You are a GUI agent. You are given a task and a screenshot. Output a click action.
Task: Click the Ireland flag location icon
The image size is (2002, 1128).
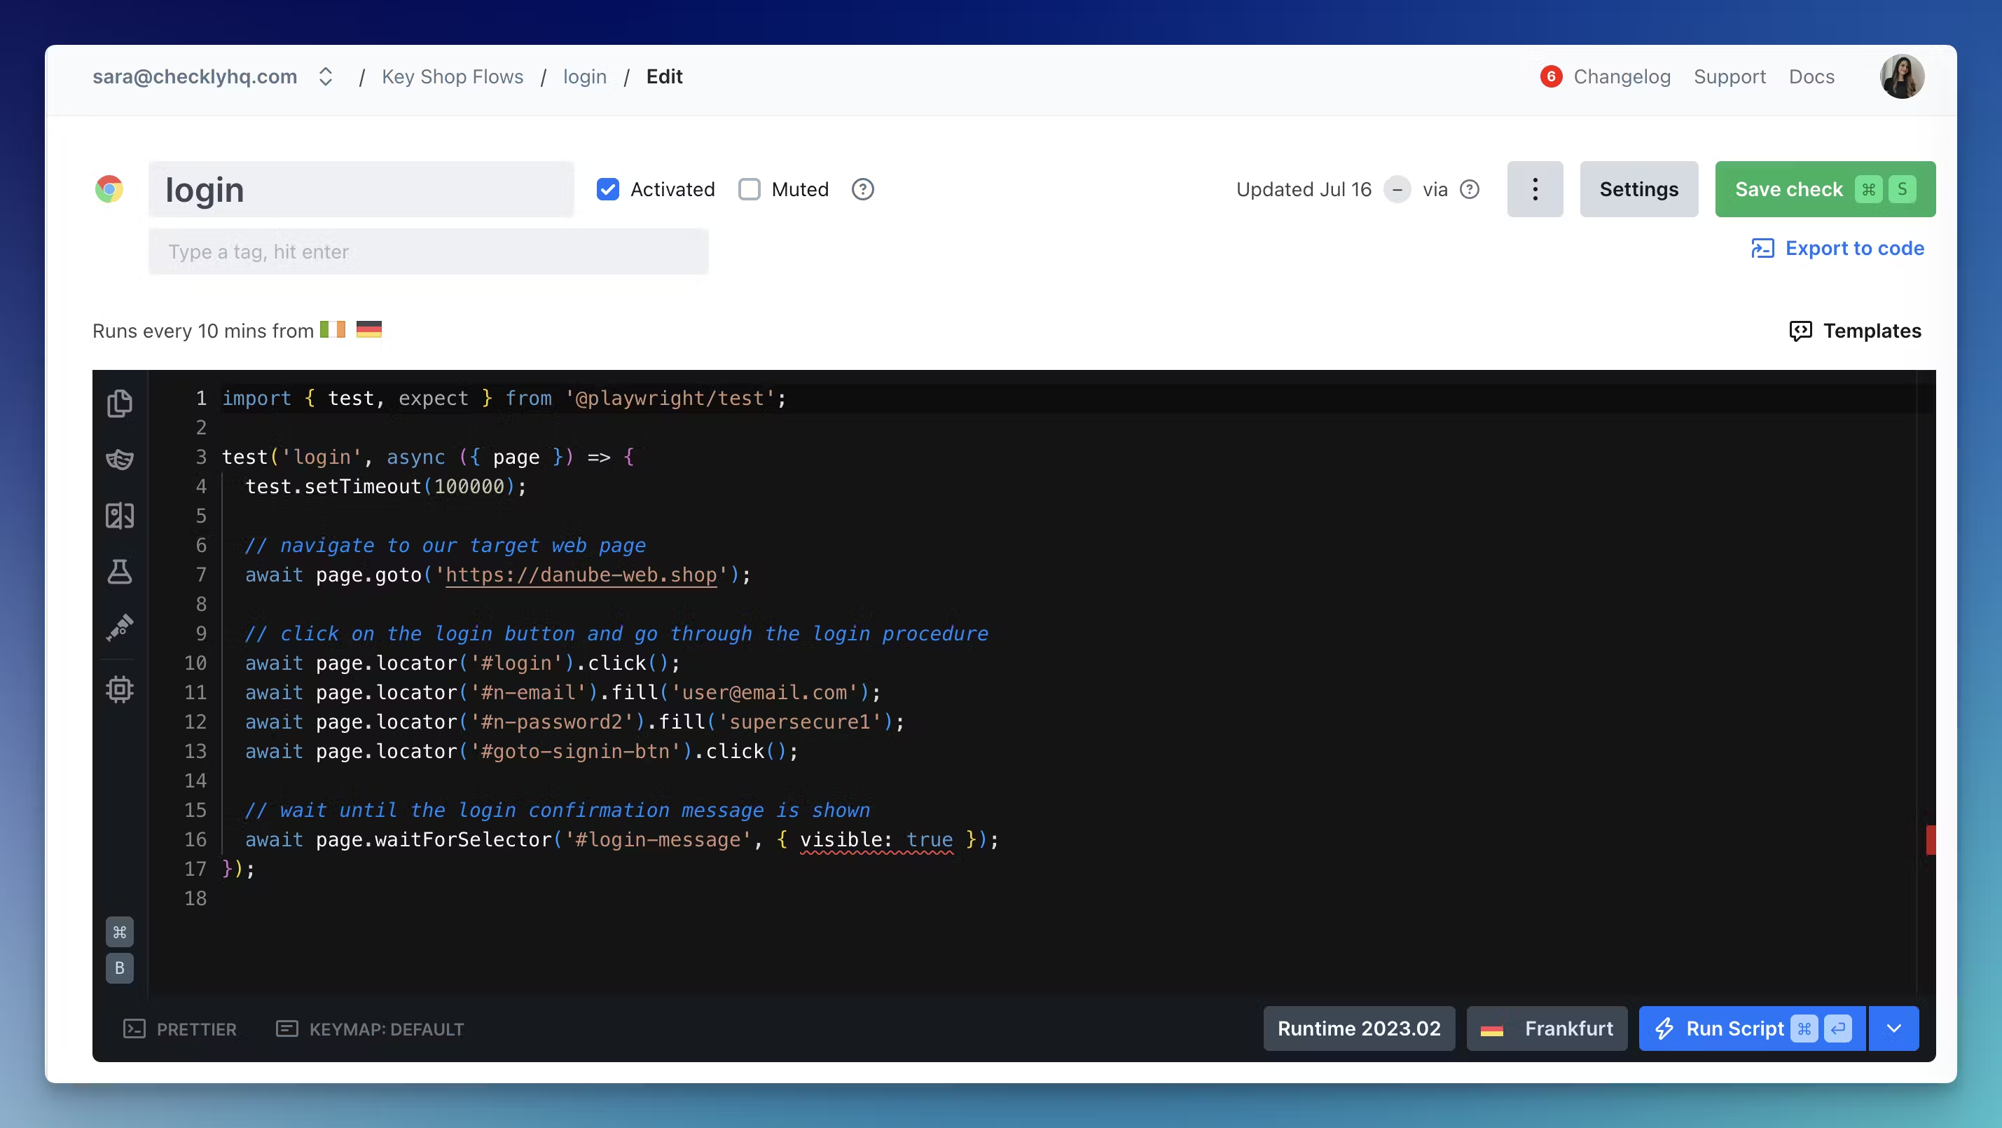pos(333,329)
